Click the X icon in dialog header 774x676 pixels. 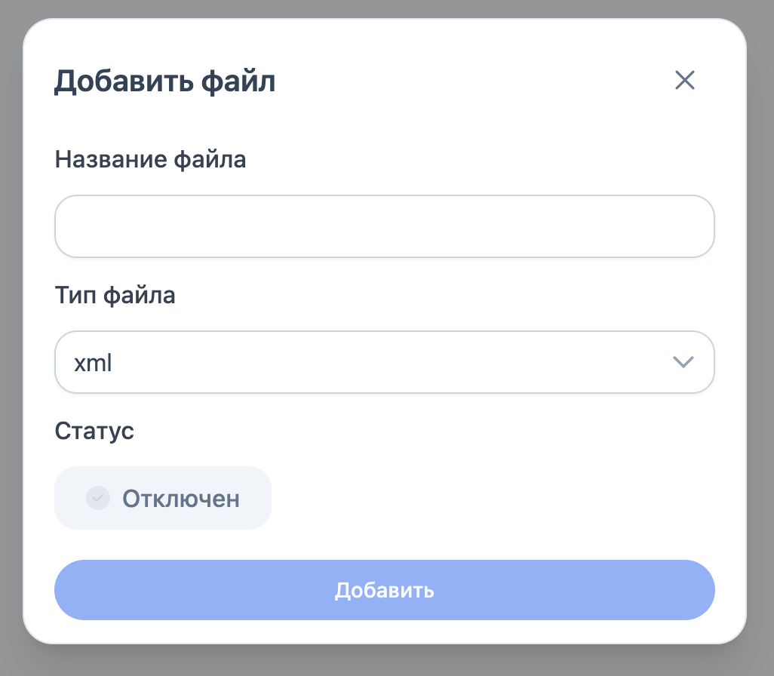coord(684,80)
